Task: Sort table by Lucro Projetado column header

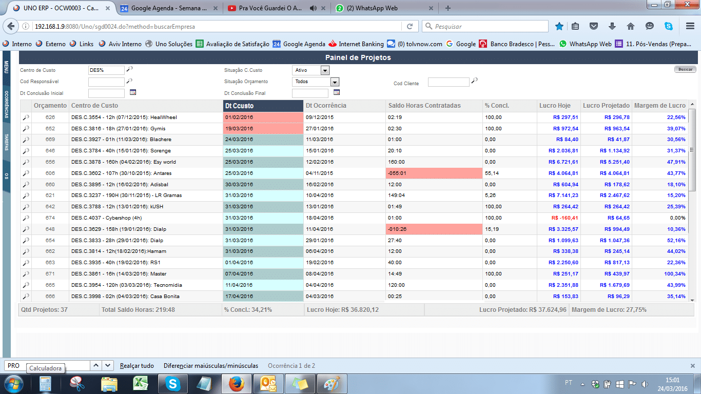Action: point(606,106)
